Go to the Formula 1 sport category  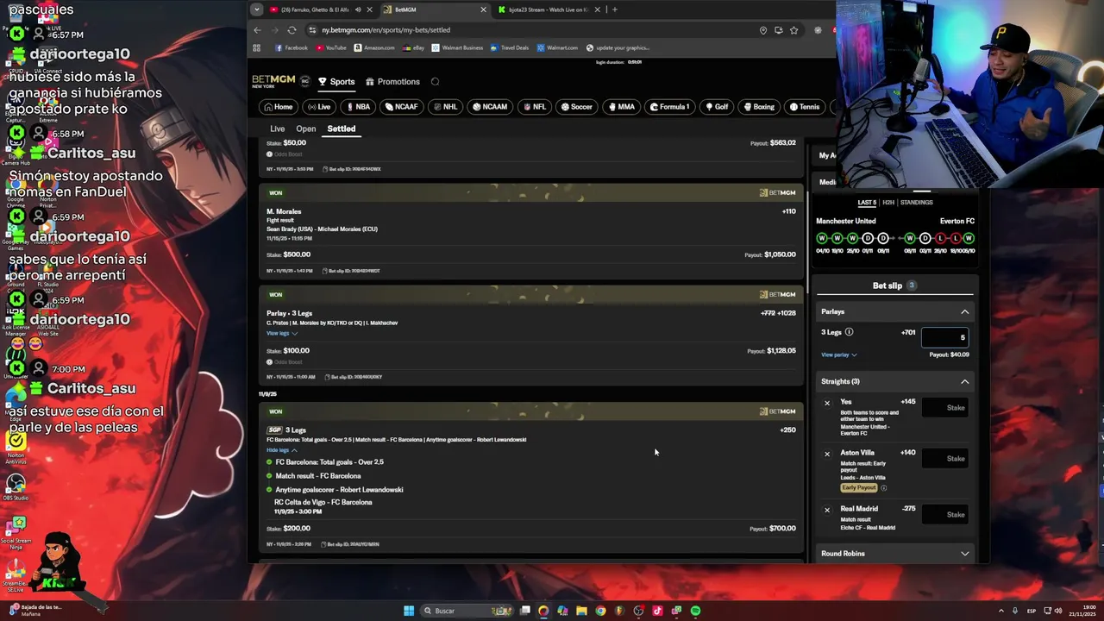click(x=669, y=107)
